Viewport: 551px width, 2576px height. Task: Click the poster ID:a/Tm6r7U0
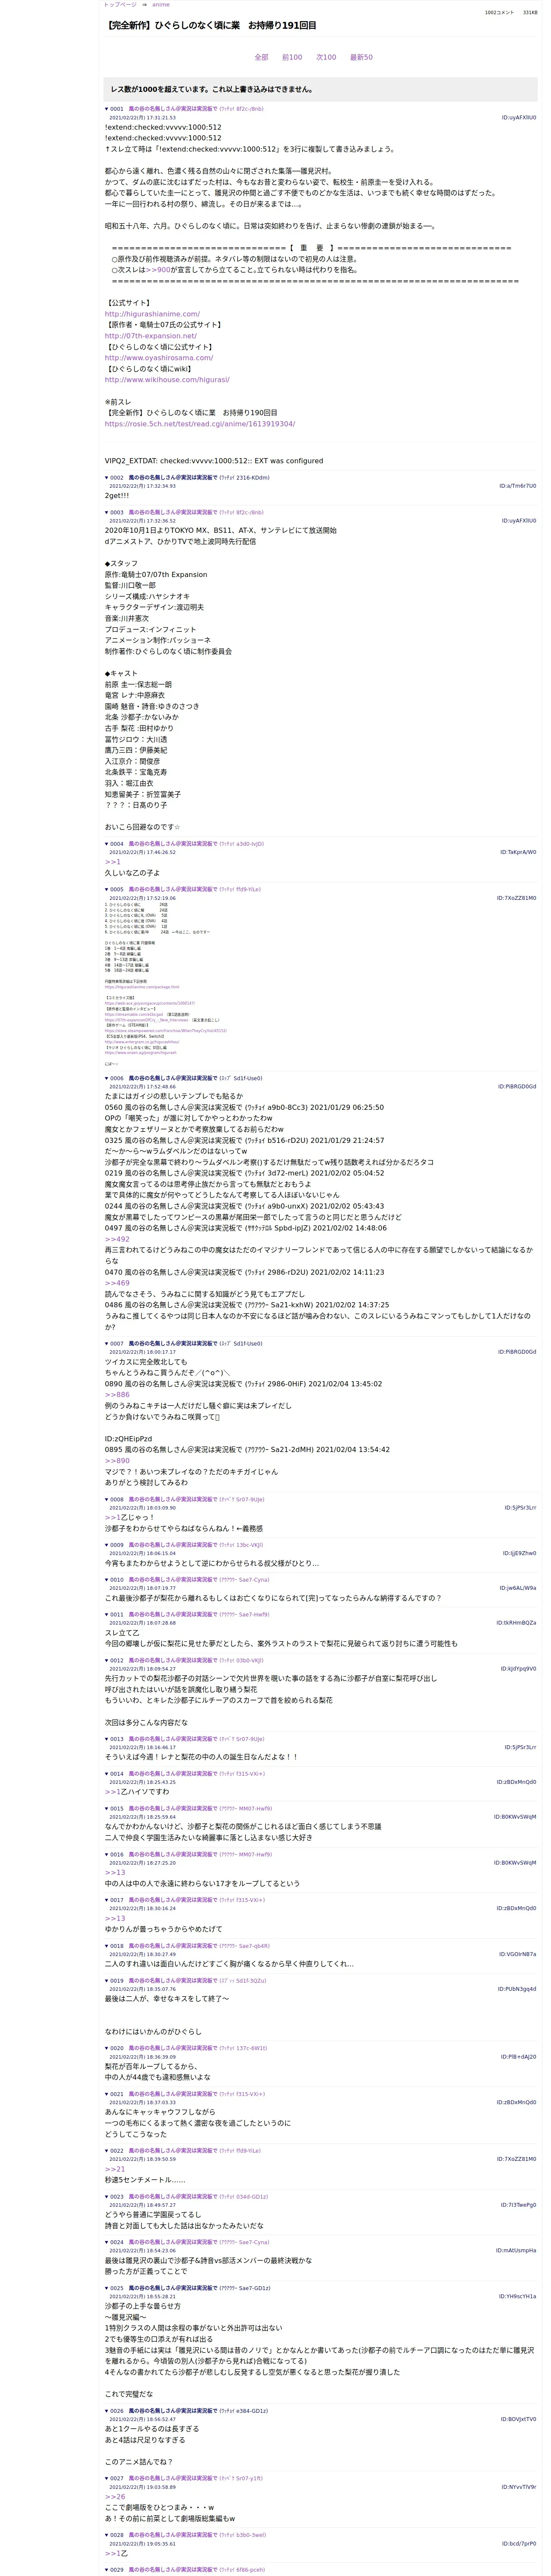coord(518,486)
